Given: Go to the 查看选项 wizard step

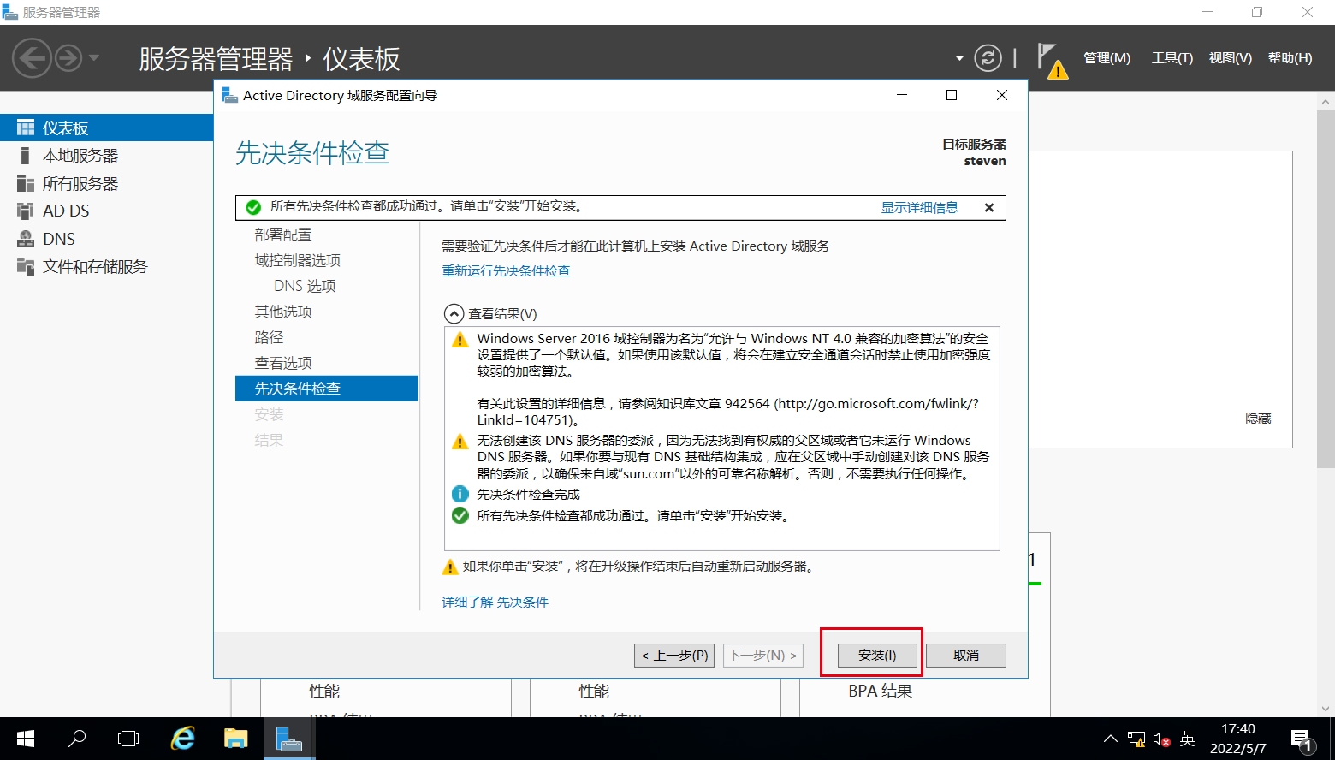Looking at the screenshot, I should pyautogui.click(x=283, y=363).
